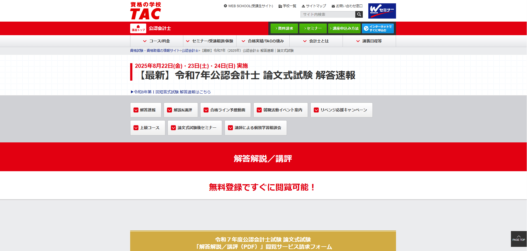This screenshot has height=251, width=527.
Task: Expand the 合格実績/TACの強み menu
Action: pos(263,41)
